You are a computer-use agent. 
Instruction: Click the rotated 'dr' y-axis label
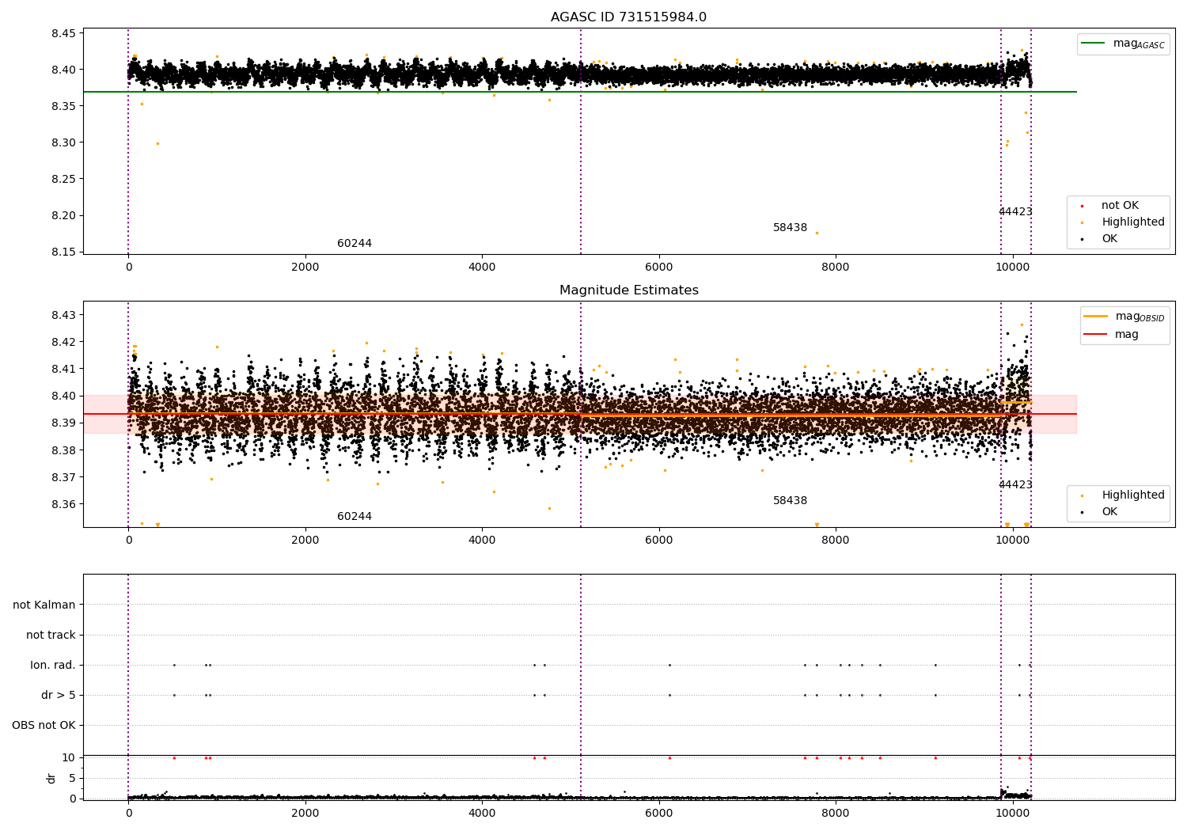click(x=51, y=778)
